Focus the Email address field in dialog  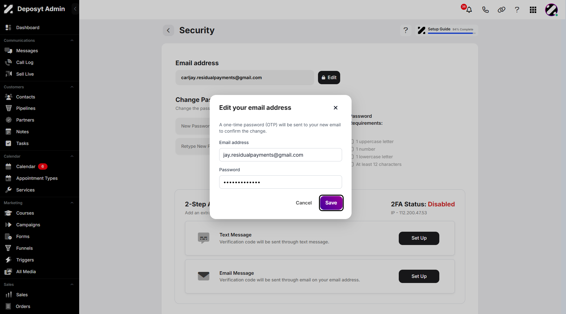pyautogui.click(x=280, y=155)
